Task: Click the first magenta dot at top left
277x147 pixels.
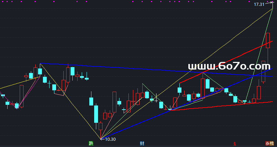Action: click(2, 1)
